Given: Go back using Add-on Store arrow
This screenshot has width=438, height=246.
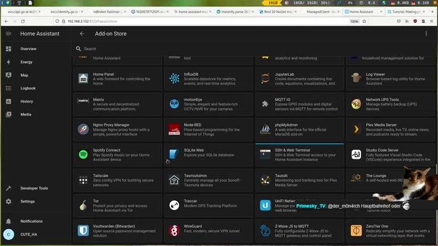Looking at the screenshot, I should pos(82,34).
